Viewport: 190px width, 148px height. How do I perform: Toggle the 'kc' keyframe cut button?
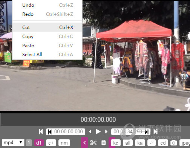[x=116, y=143]
